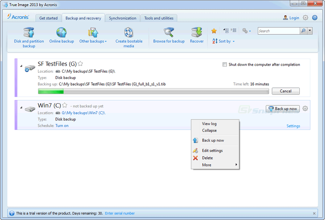Select Edit settings in context menu
The image size is (325, 220).
point(215,151)
